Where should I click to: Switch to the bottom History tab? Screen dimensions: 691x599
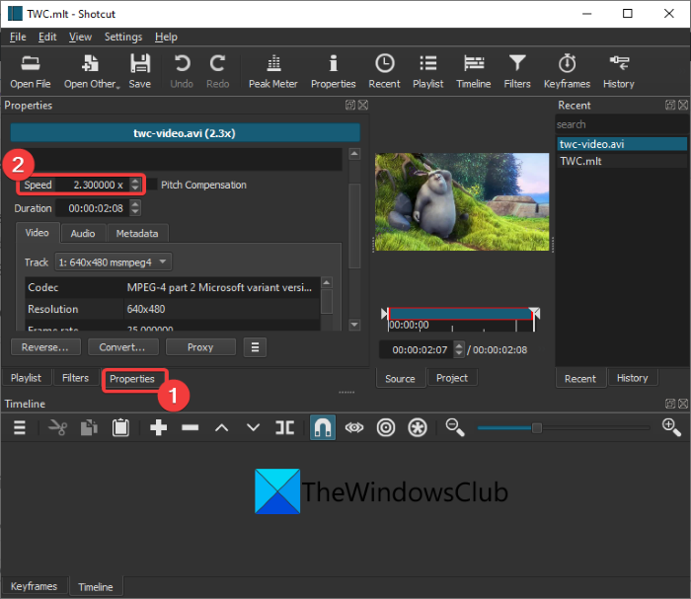point(633,378)
